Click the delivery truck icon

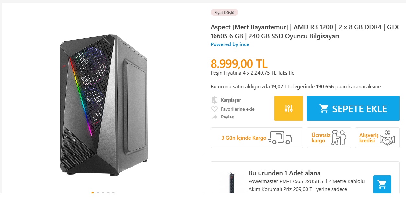pos(280,138)
